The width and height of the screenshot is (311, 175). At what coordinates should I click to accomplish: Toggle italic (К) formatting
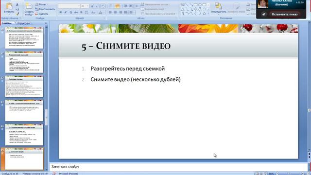click(x=66, y=13)
